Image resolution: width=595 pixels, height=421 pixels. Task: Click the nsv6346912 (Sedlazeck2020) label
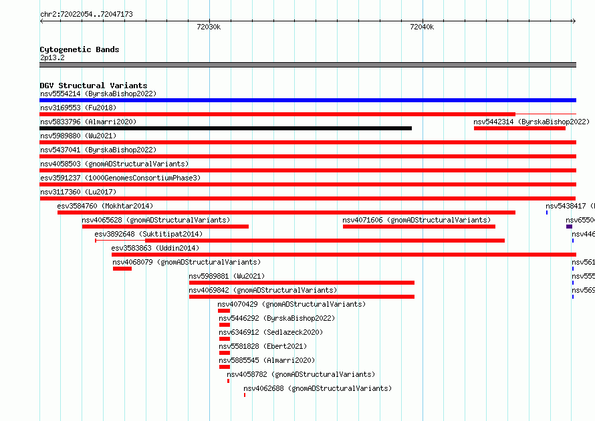(271, 332)
